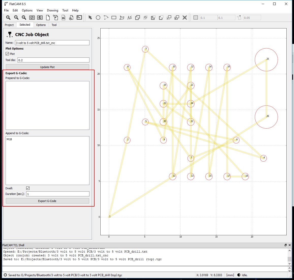Switch to the Tool tab in side panel
The image size is (294, 280).
pyautogui.click(x=54, y=25)
